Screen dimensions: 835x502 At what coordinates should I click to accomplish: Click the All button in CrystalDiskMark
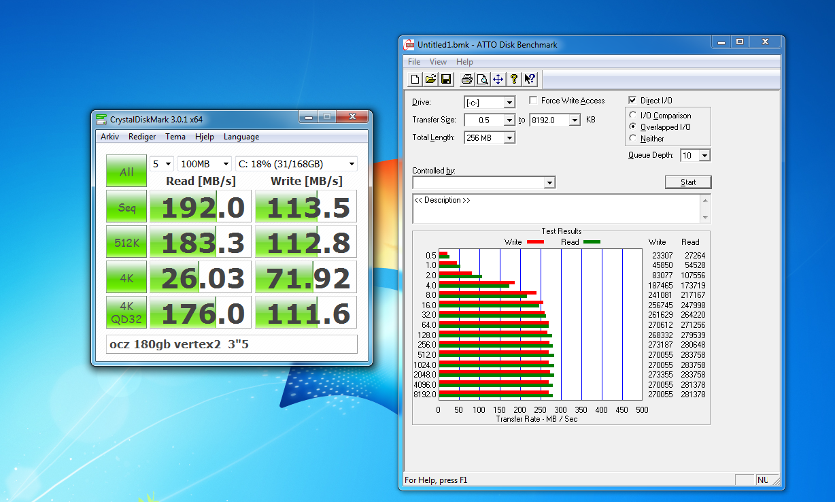(x=126, y=171)
